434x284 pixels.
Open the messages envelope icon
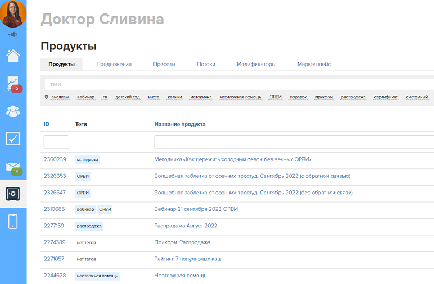[x=13, y=167]
